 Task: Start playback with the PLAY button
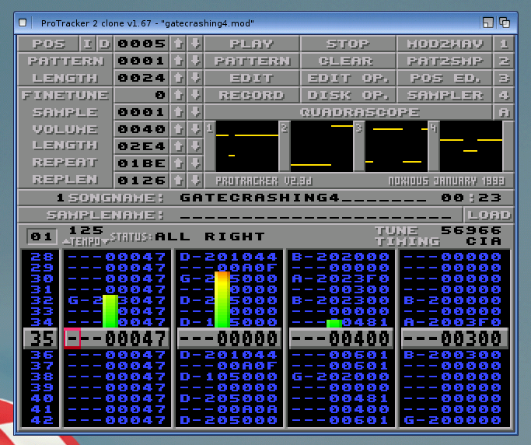[252, 44]
